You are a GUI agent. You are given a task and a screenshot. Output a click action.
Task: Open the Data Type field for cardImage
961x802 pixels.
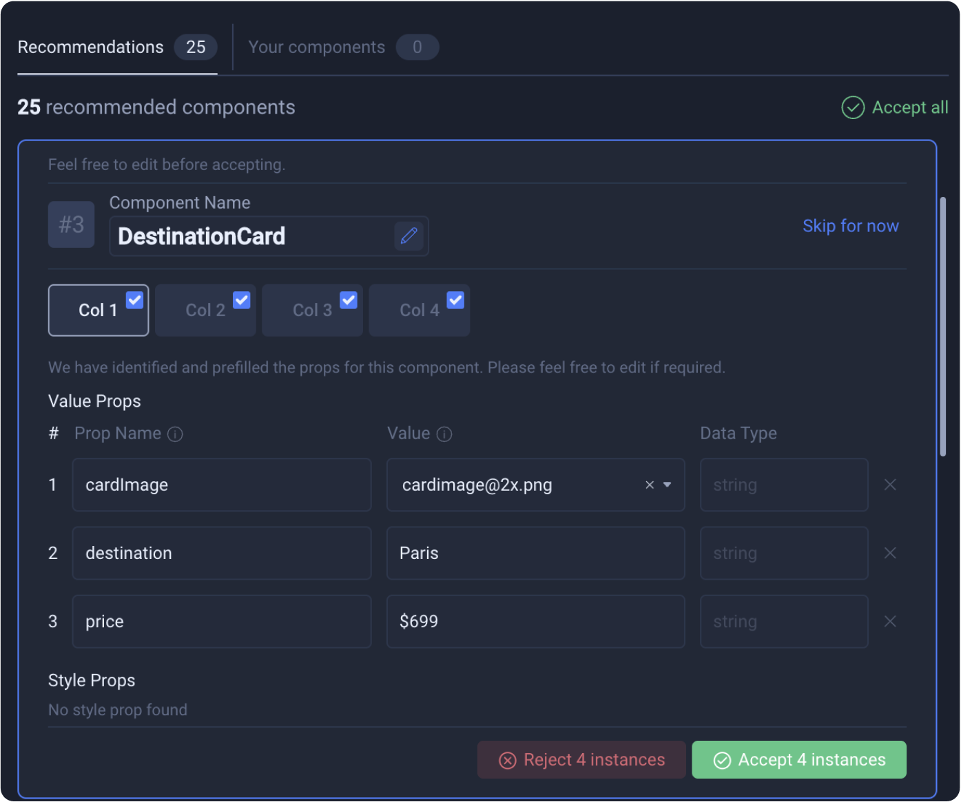[783, 485]
